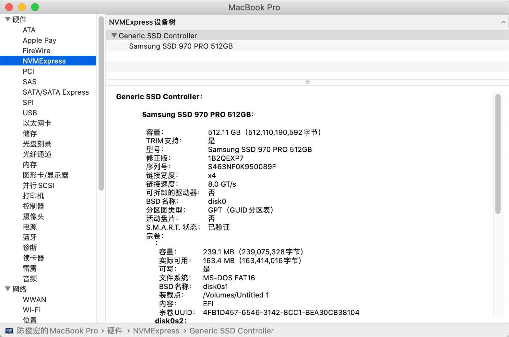Click the BSD name value disk0

(x=217, y=201)
